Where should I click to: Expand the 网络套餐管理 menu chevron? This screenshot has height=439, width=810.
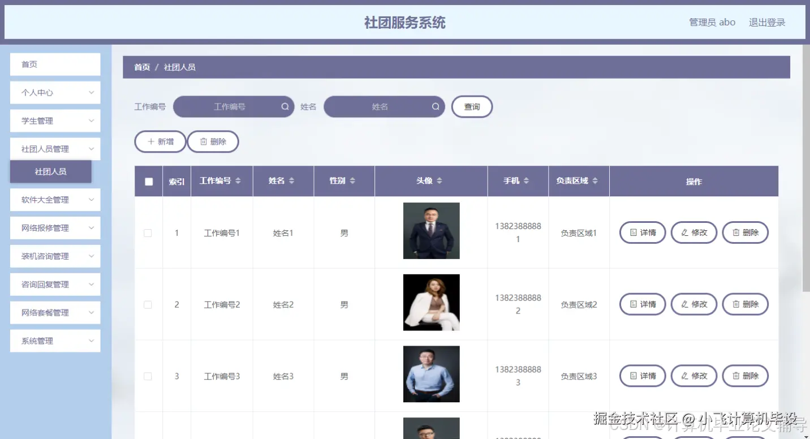[x=91, y=313]
